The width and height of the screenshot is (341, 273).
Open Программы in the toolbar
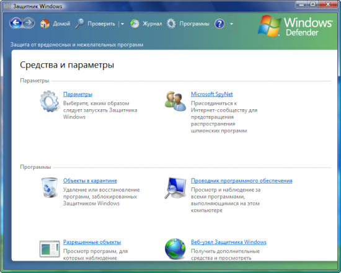point(194,24)
